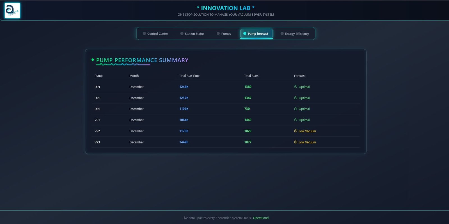Click the VP3 Low Vacuum forecast label
The width and height of the screenshot is (449, 224).
[307, 142]
